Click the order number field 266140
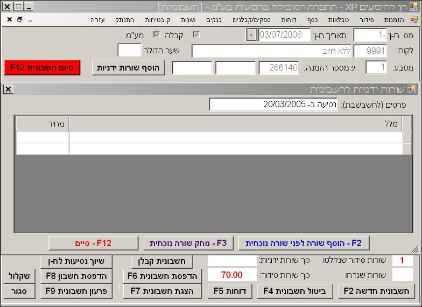 pyautogui.click(x=279, y=68)
